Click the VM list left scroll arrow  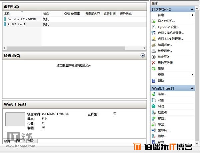[5, 48]
